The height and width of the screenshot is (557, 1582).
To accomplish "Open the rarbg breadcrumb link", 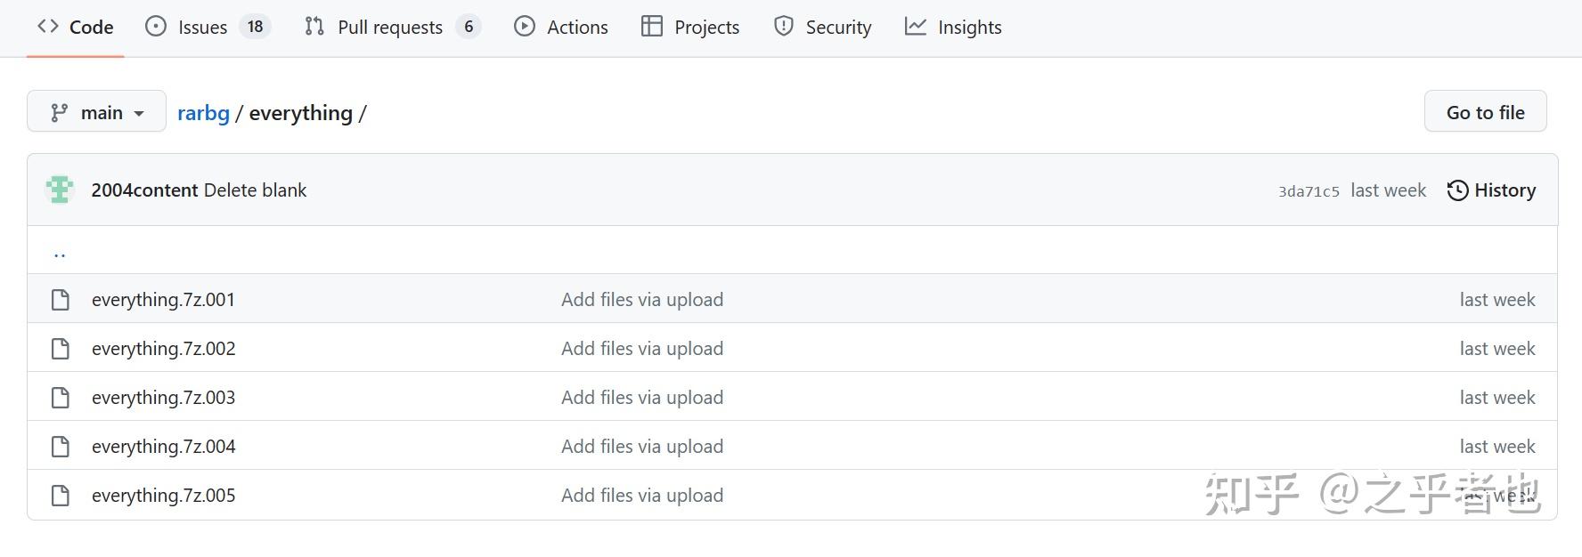I will coord(203,113).
